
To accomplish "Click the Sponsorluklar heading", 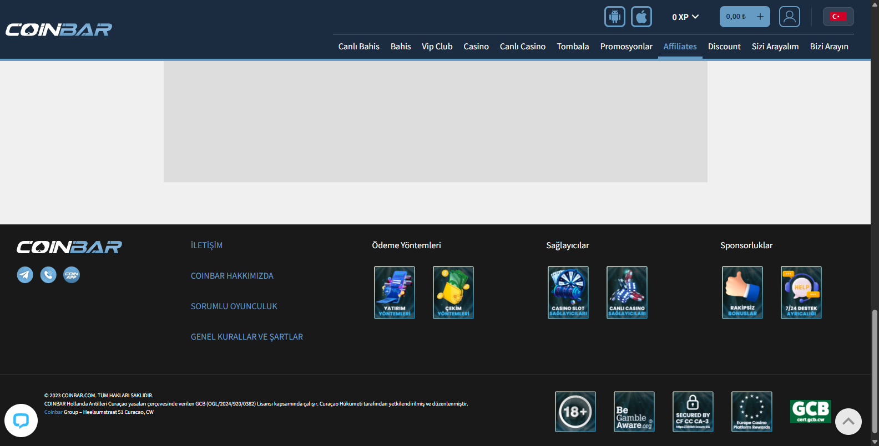I will pos(746,245).
